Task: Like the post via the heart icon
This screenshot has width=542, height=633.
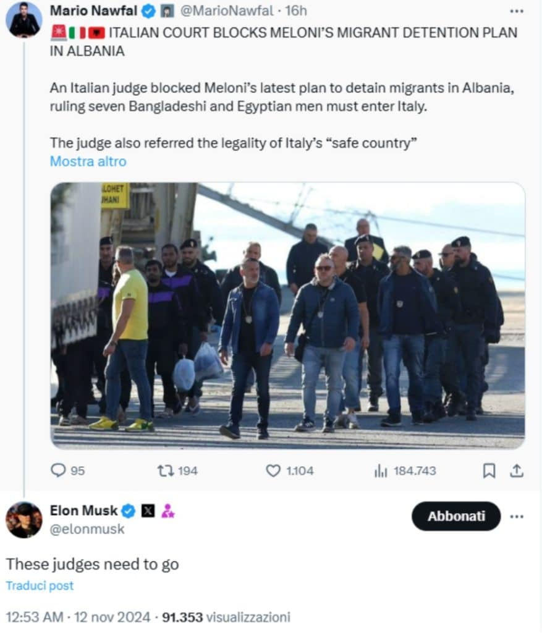Action: coord(273,470)
